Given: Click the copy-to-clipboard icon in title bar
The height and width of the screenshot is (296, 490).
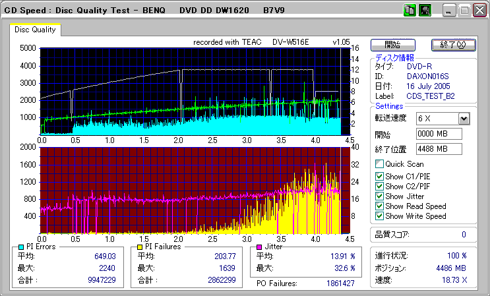Looking at the screenshot, I should (409, 10).
